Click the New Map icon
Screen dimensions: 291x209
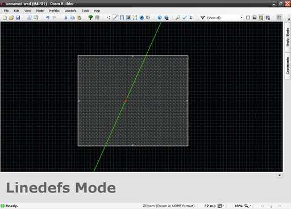5,18
